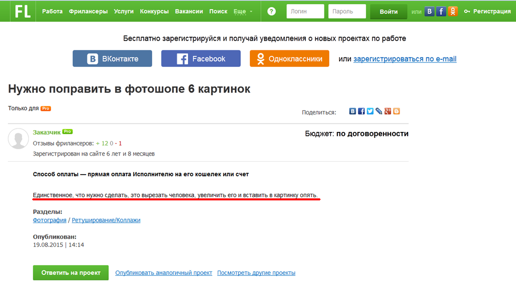Open the Регистрация link
Image resolution: width=516 pixels, height=289 pixels.
click(488, 11)
